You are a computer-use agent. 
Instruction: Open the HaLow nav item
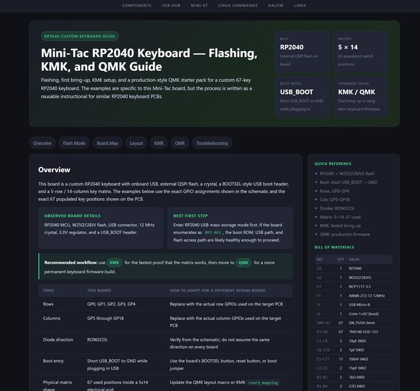tap(276, 5)
